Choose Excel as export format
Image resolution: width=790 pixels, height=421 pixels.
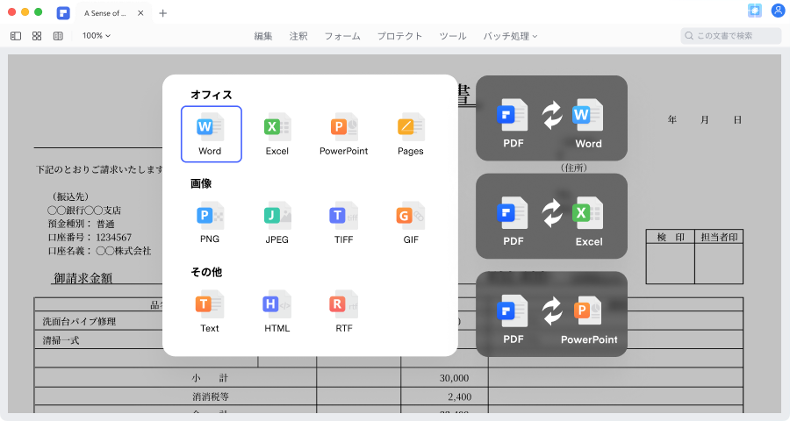click(x=277, y=134)
